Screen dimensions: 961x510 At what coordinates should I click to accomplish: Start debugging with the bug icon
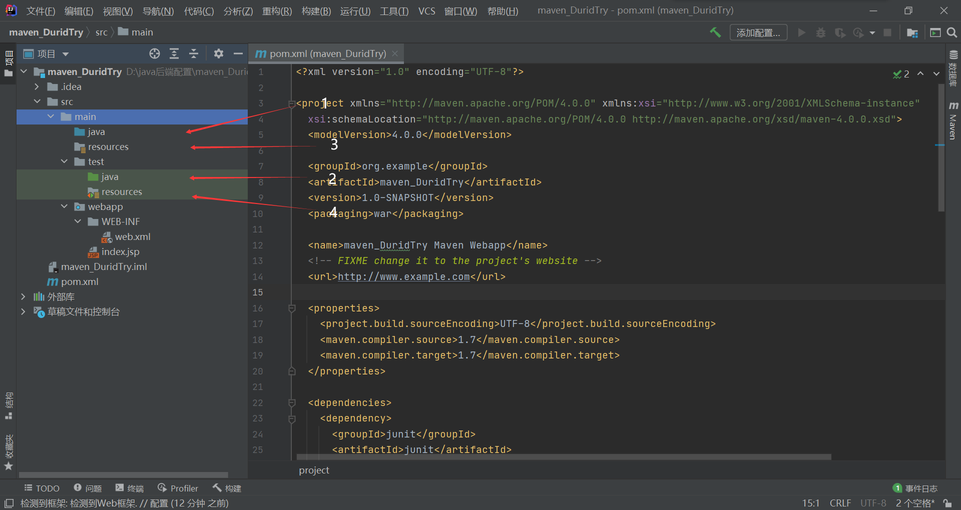[820, 32]
